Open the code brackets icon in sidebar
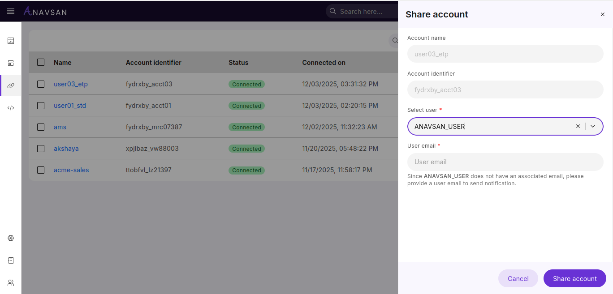The width and height of the screenshot is (613, 294). tap(11, 108)
